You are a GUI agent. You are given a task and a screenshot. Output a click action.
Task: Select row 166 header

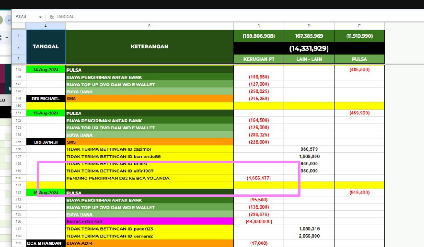[19, 222]
